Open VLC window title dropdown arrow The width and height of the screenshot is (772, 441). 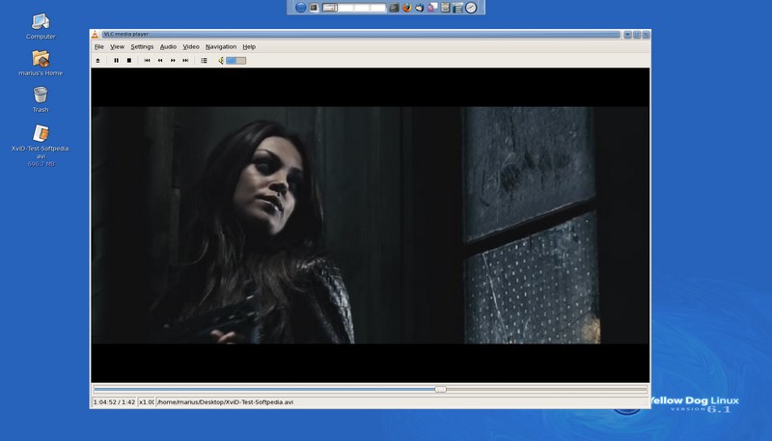[x=627, y=35]
